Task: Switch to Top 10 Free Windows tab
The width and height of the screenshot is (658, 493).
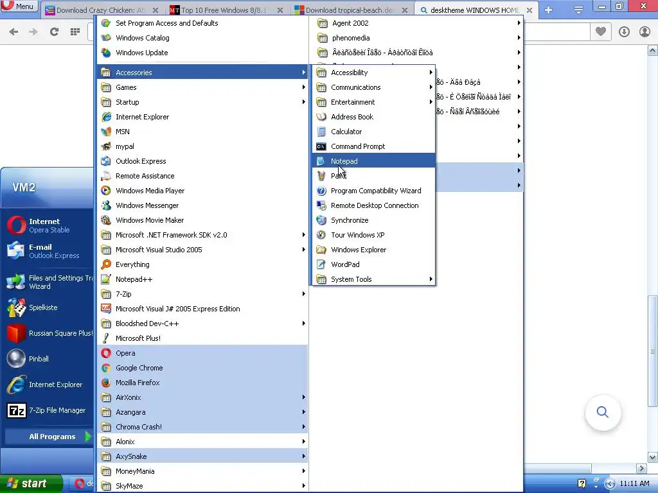Action: click(x=224, y=10)
